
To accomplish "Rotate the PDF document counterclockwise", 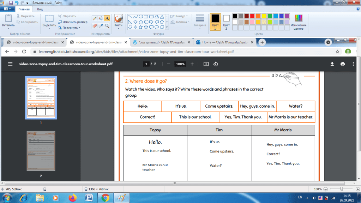I will [x=216, y=64].
